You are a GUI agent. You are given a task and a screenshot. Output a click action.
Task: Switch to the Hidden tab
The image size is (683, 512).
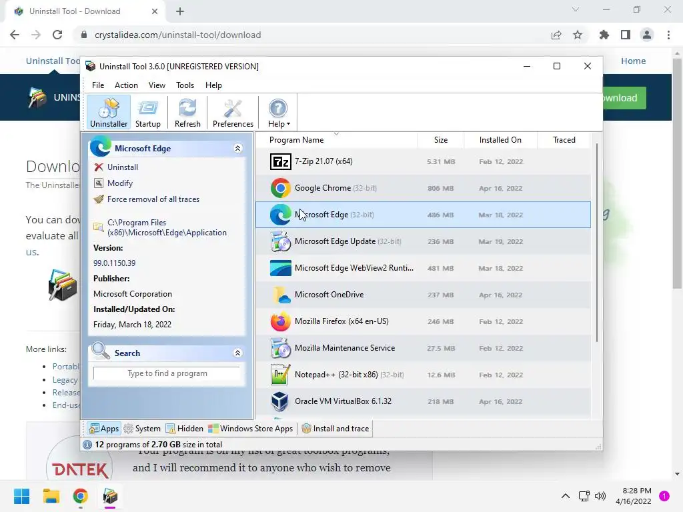coord(184,429)
